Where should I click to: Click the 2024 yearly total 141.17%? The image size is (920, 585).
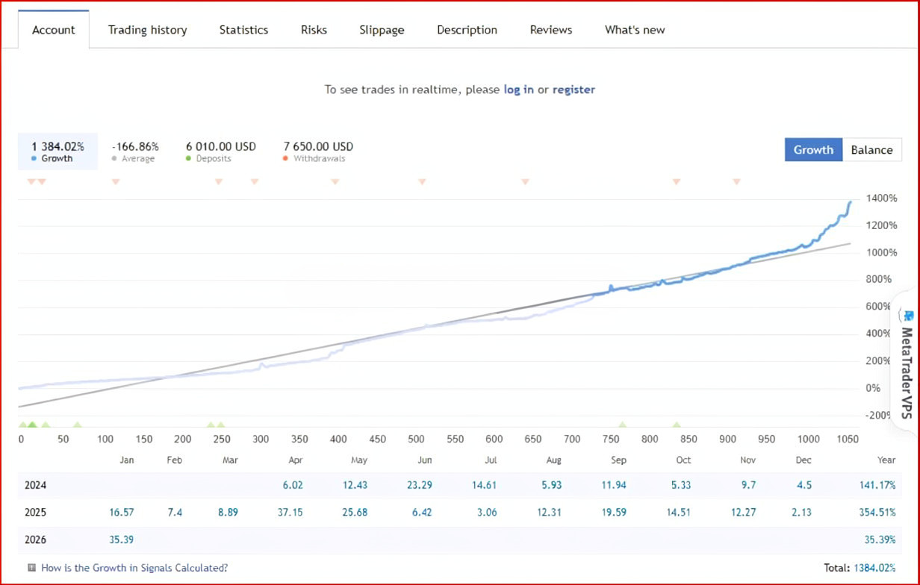878,485
